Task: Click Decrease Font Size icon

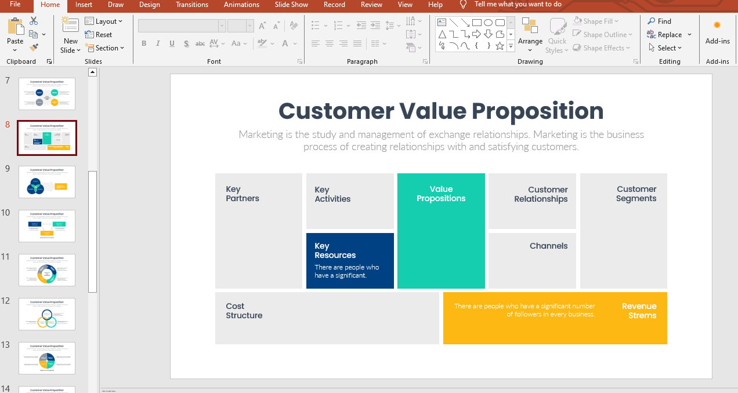Action: tap(276, 26)
